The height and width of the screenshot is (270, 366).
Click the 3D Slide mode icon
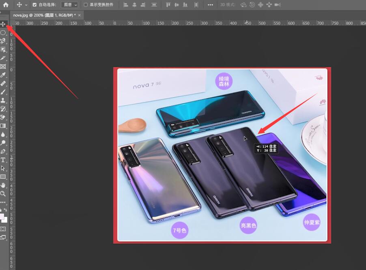click(x=269, y=5)
